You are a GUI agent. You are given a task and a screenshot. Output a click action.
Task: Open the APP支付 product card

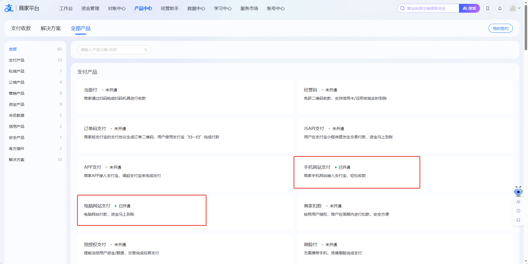click(185, 175)
